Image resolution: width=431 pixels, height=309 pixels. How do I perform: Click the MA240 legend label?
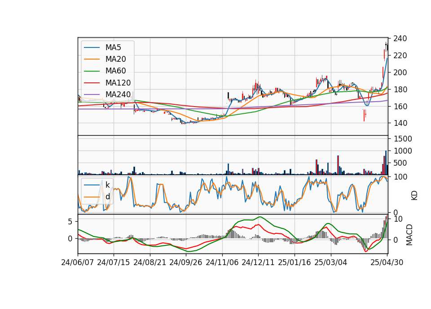(x=118, y=94)
